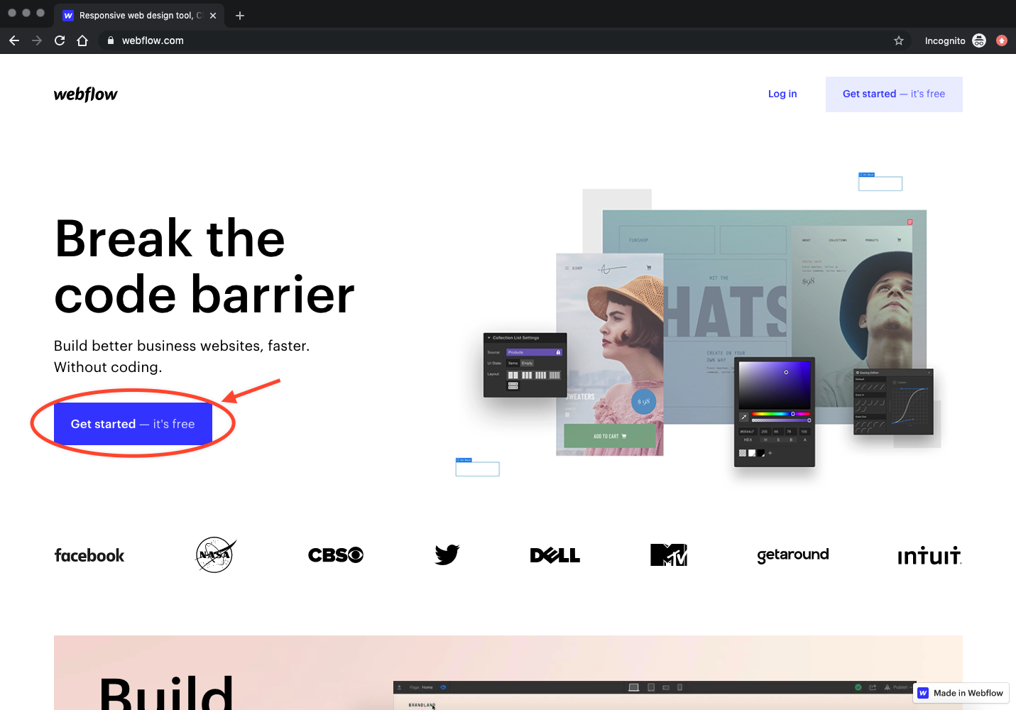Click the incognito profile icon
Image resolution: width=1016 pixels, height=710 pixels.
979,40
